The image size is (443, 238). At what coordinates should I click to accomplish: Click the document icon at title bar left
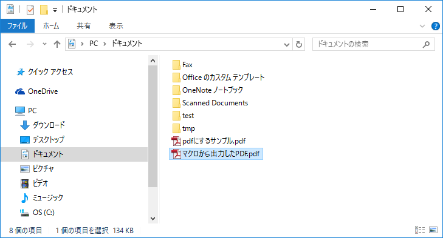(10, 9)
